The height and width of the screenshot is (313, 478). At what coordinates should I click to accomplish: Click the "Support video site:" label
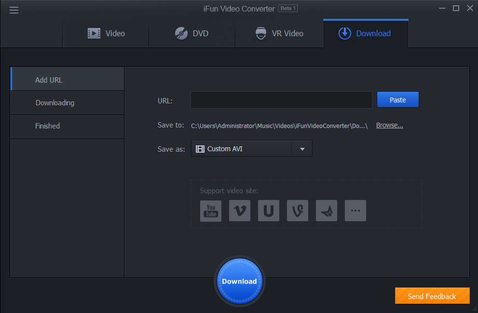229,191
